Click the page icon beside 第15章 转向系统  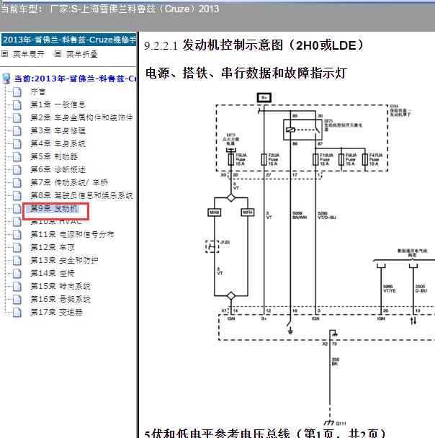coord(17,286)
